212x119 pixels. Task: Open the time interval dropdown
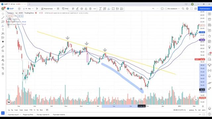(33, 9)
